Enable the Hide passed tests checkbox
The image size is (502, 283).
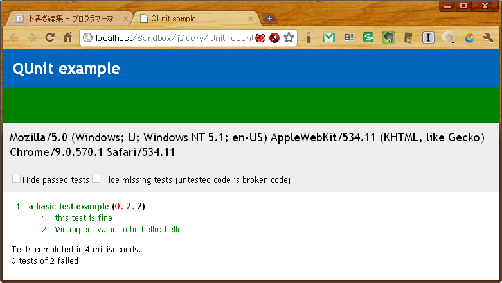point(16,179)
